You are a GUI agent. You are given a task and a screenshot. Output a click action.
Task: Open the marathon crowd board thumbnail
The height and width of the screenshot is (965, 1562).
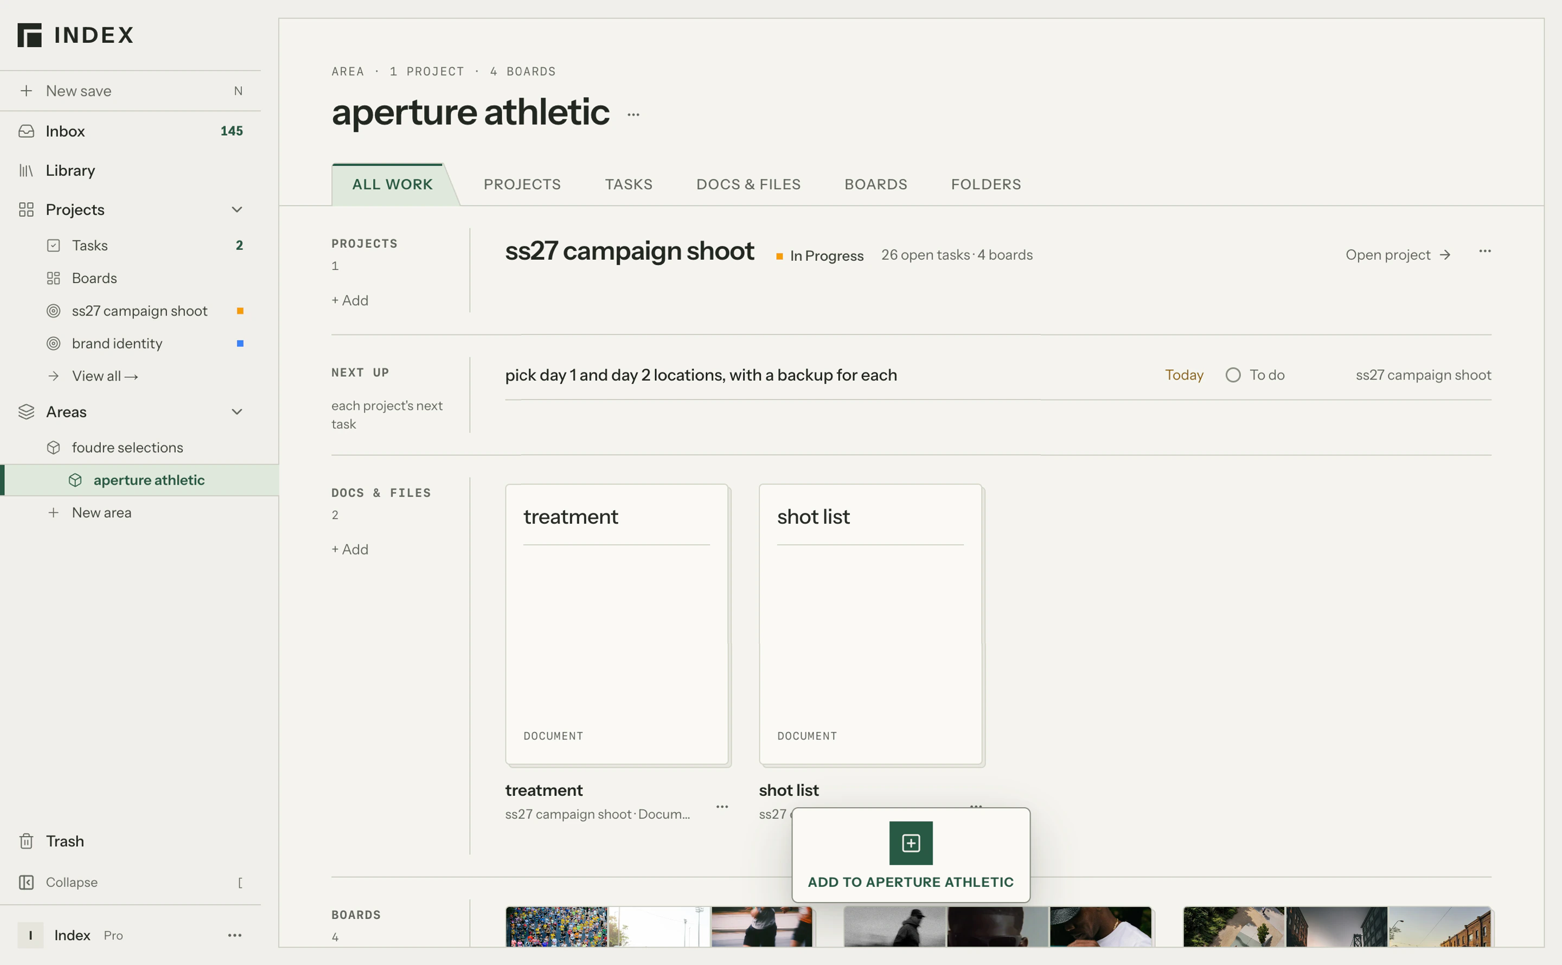pyautogui.click(x=556, y=926)
